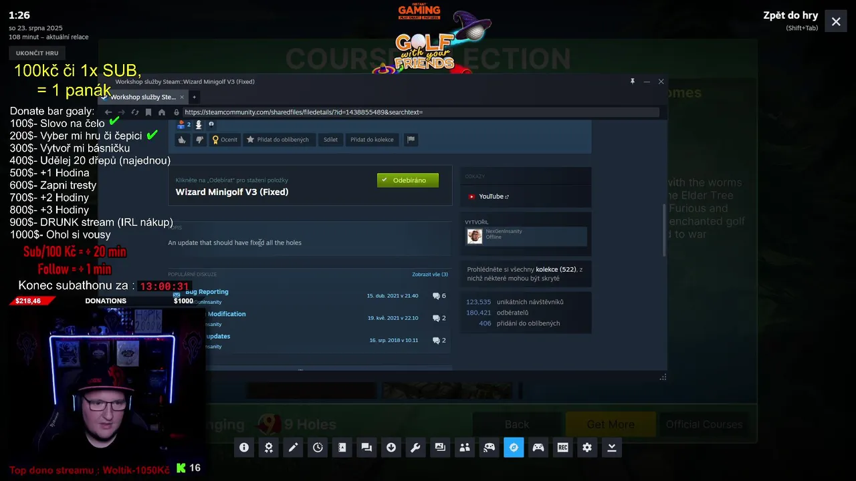Open the controller settings gamepad icon

click(x=538, y=448)
